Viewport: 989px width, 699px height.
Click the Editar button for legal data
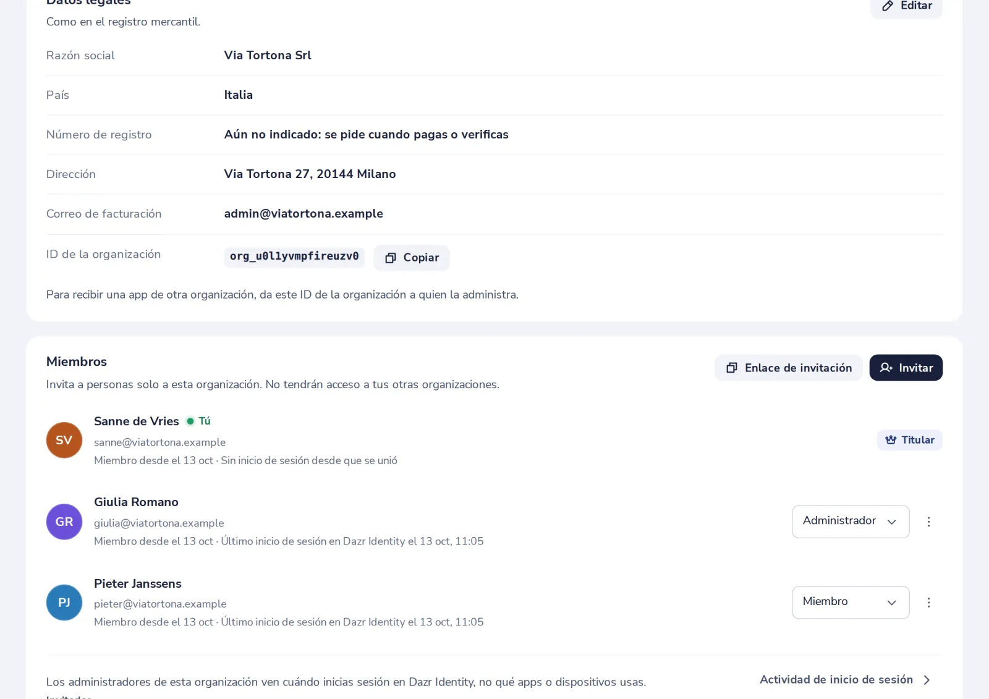906,6
